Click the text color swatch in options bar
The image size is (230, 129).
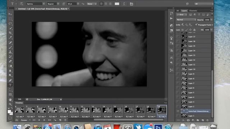(x=117, y=4)
